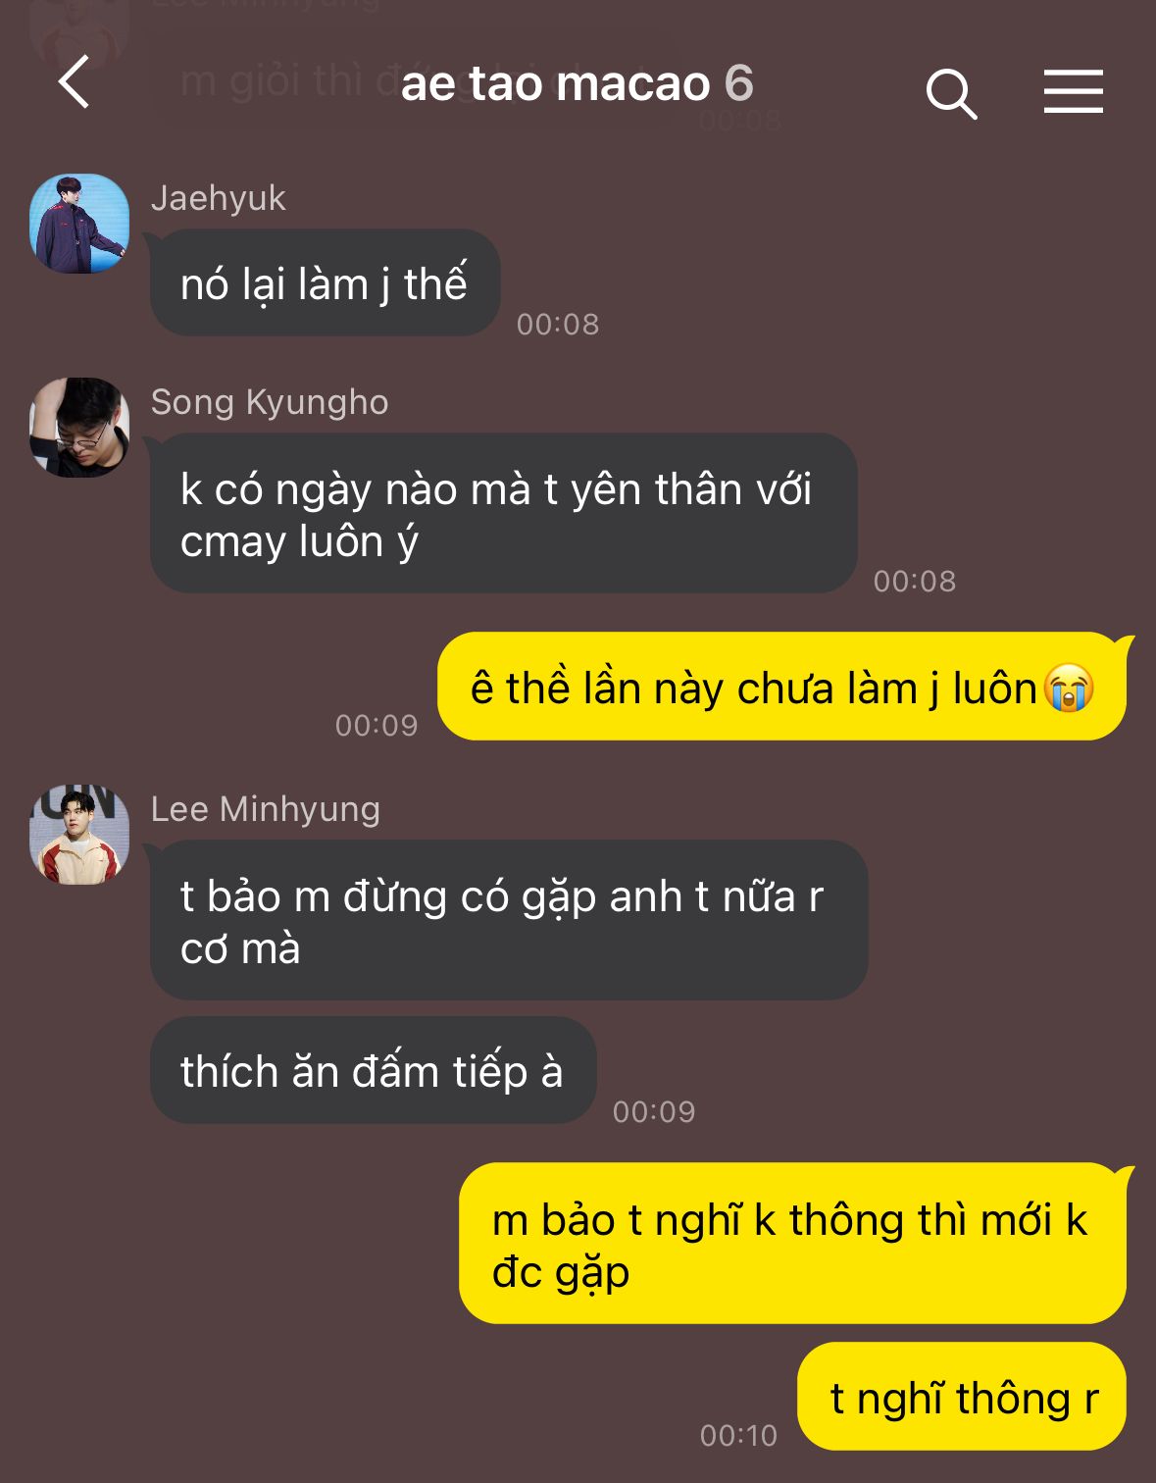Tap the sender name Song Kyungho
This screenshot has width=1156, height=1483.
pos(270,402)
